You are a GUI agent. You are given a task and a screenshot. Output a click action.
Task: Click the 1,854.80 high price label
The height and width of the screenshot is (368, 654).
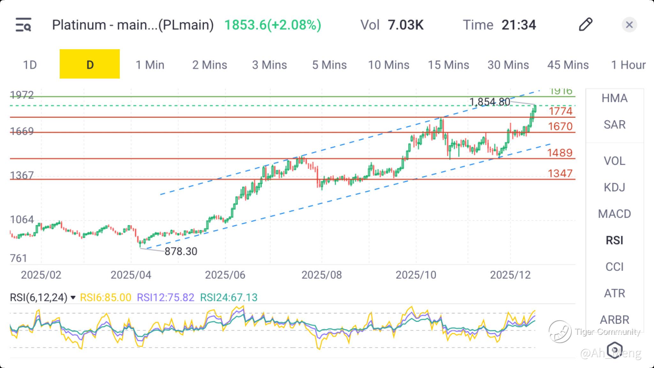tap(490, 102)
